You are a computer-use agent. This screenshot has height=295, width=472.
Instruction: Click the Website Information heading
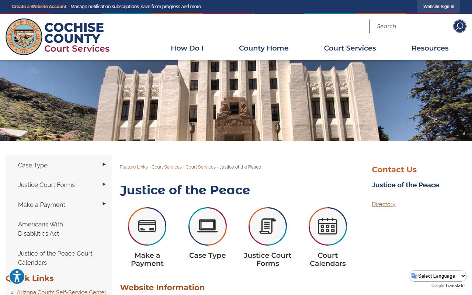point(162,288)
